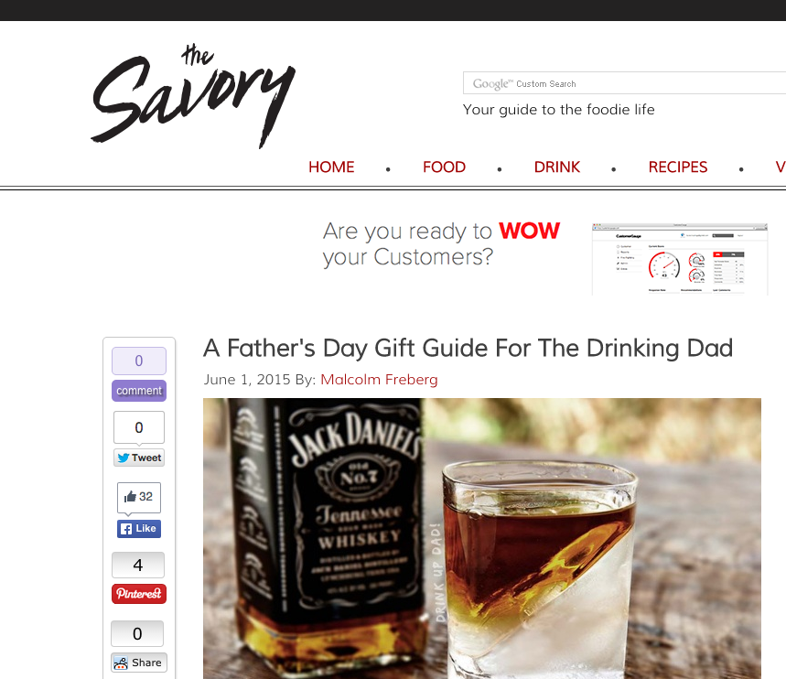This screenshot has width=786, height=679.
Task: Open the DRINK navigation section
Action: coord(557,167)
